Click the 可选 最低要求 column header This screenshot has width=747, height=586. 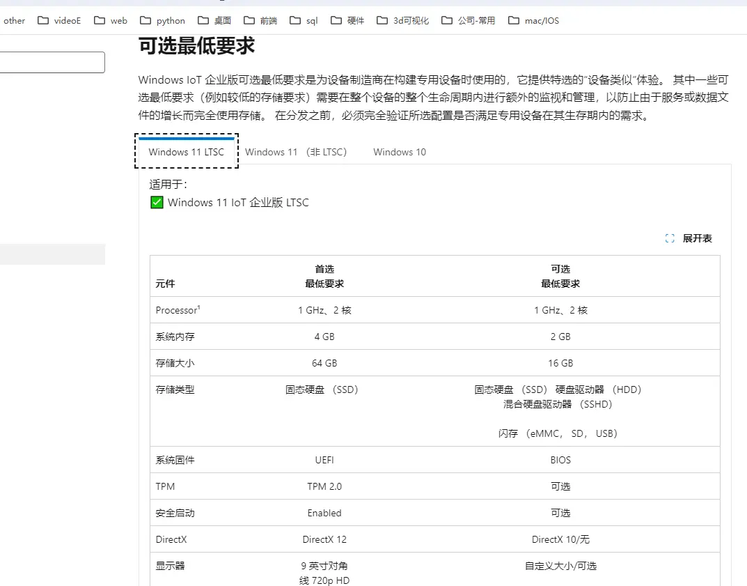[560, 277]
